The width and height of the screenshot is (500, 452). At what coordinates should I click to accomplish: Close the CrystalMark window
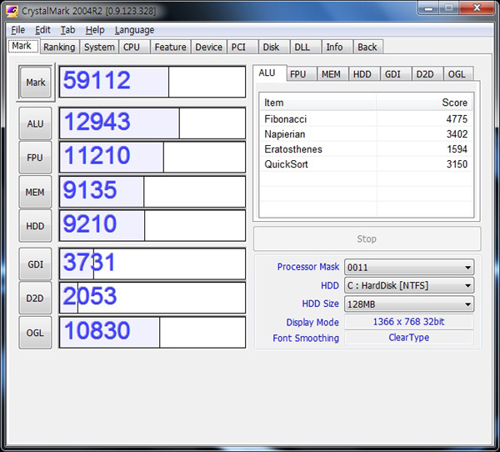tap(477, 8)
